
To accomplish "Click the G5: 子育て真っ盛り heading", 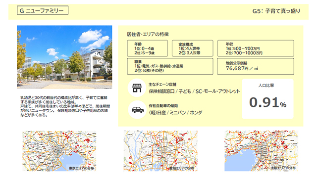I will [276, 11].
